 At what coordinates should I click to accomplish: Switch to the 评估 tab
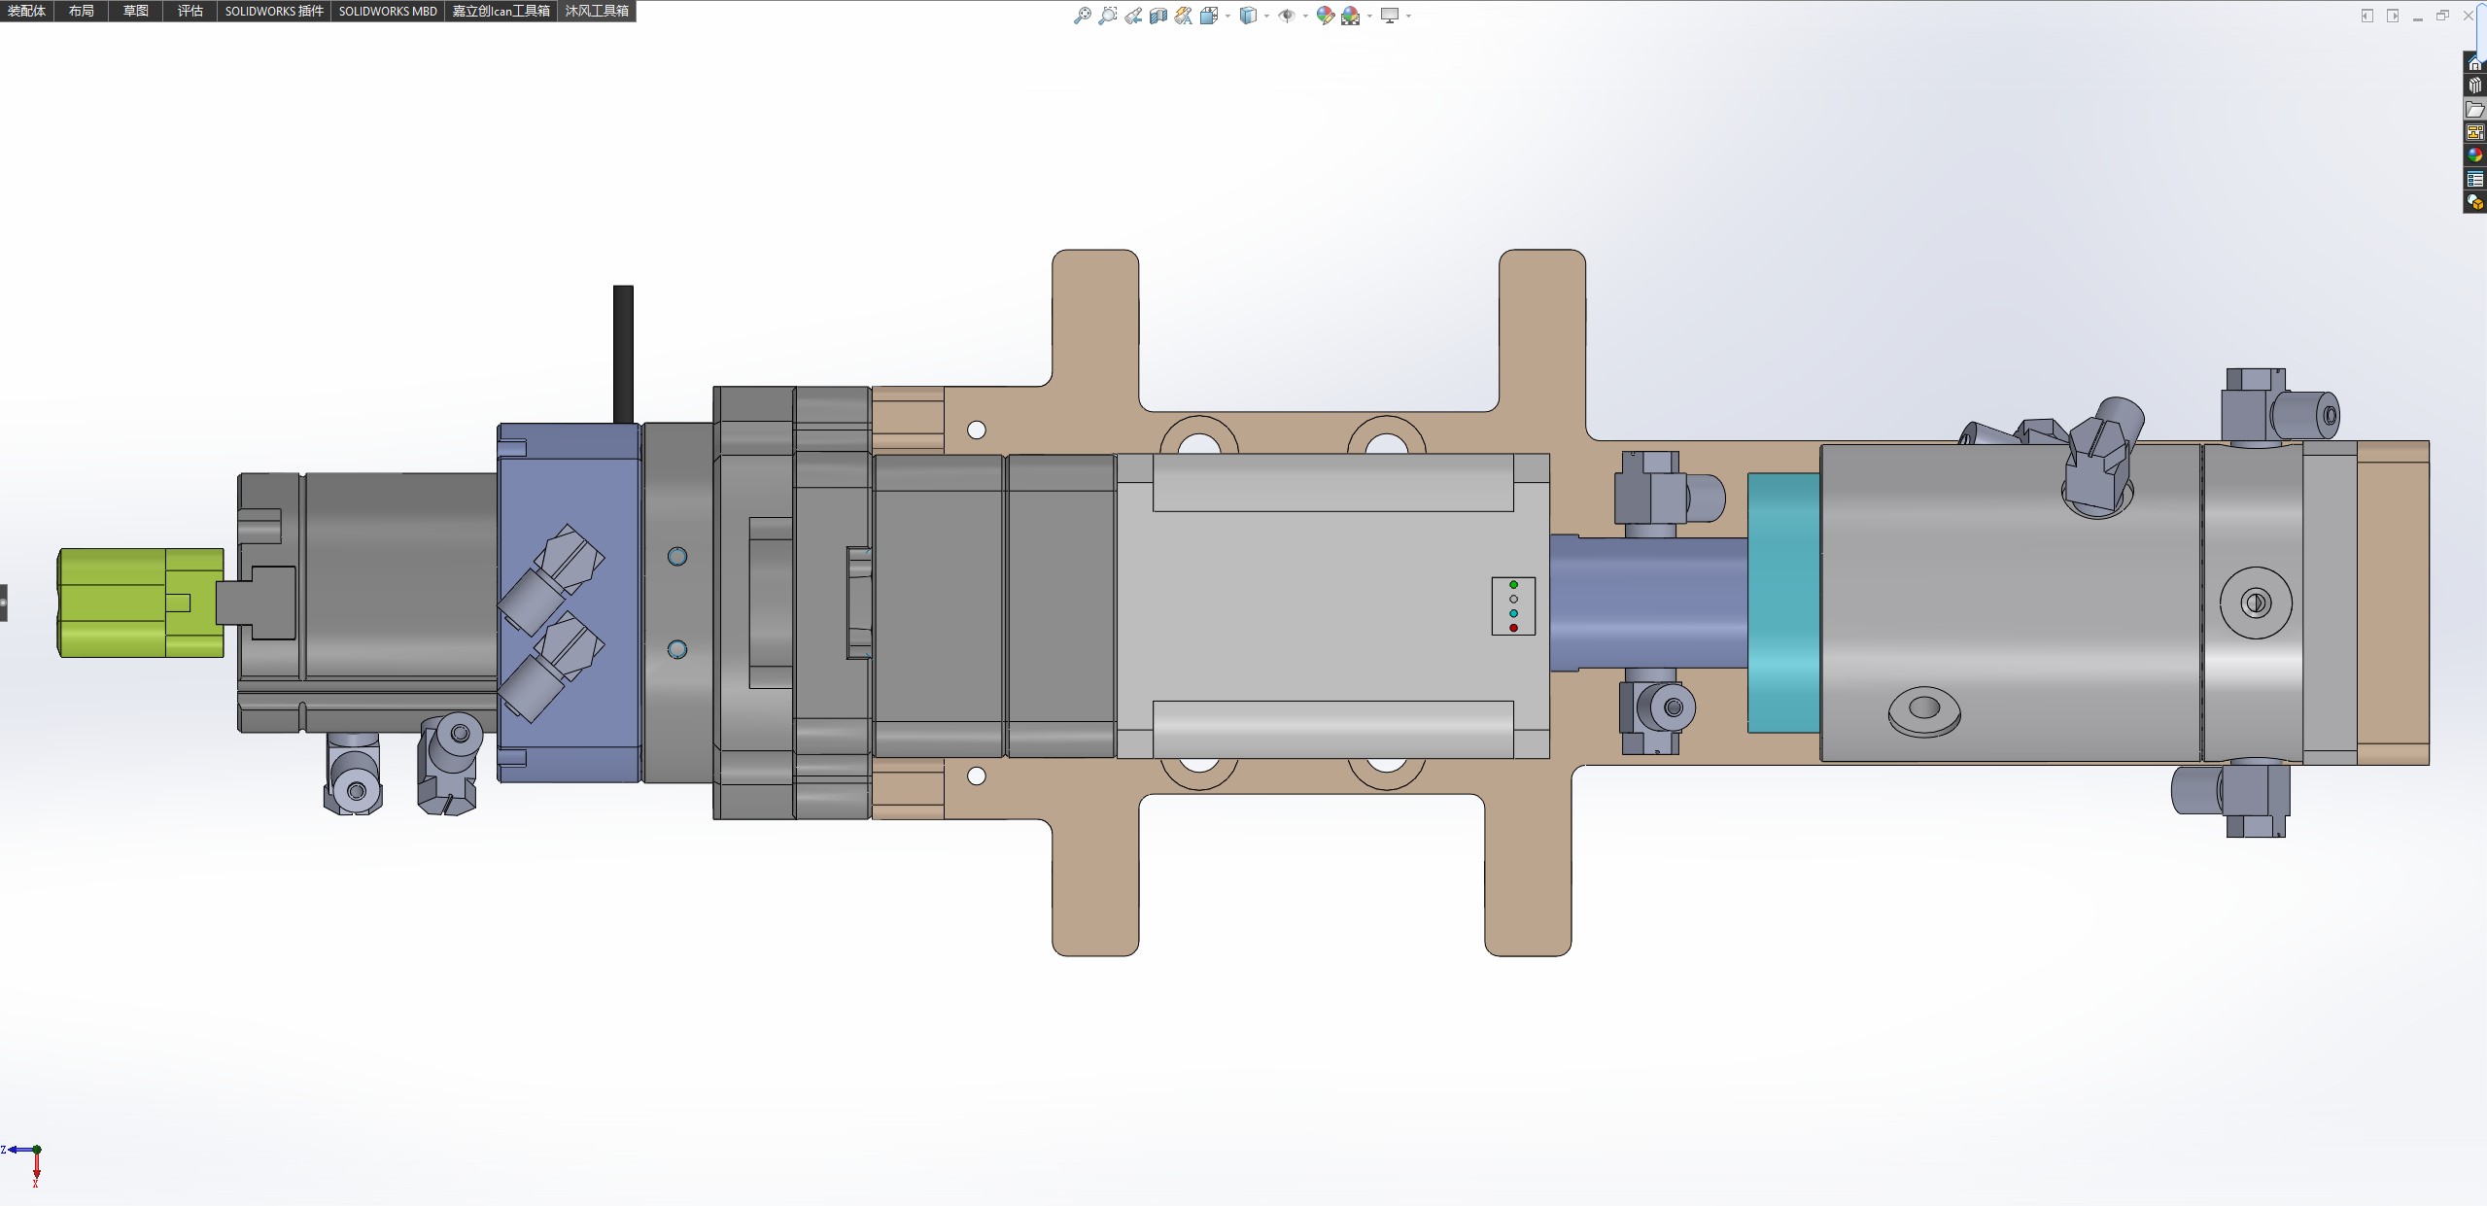click(190, 11)
